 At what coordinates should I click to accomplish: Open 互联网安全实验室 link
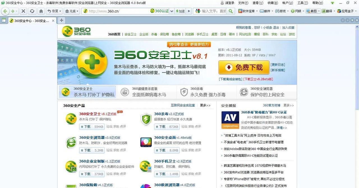[x=183, y=105]
